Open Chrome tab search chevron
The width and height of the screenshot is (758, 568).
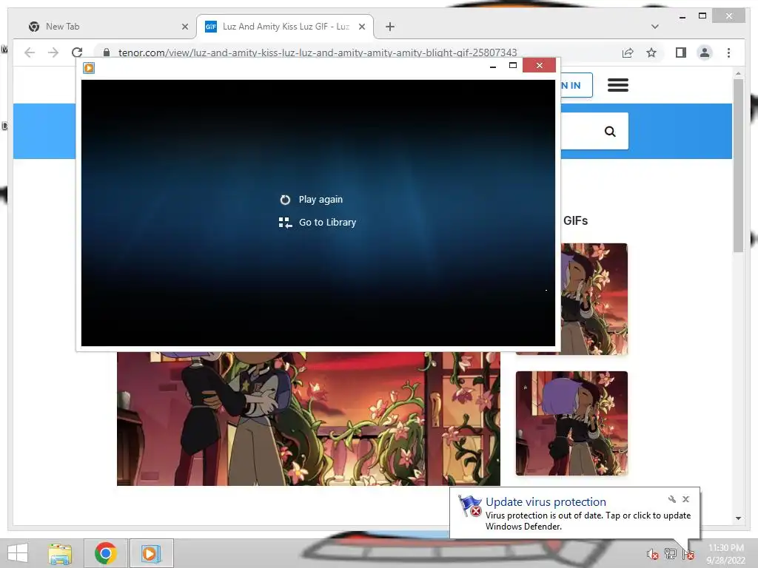point(655,27)
